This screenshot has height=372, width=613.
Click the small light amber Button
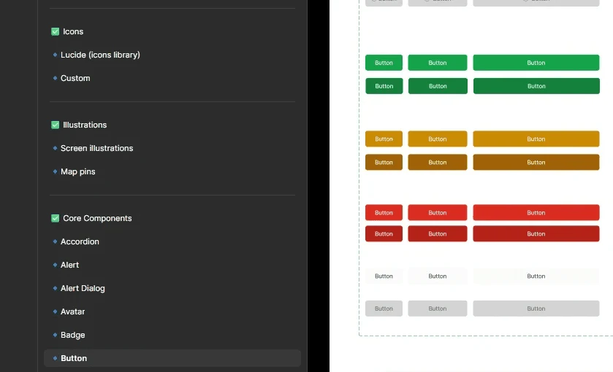click(x=384, y=139)
